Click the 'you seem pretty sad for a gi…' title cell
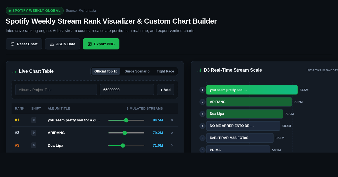The height and width of the screenshot is (177, 338). point(74,120)
